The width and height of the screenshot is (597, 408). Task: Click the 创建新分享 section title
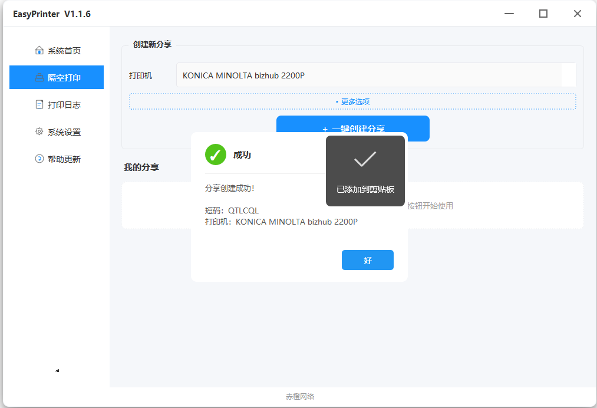tap(152, 44)
